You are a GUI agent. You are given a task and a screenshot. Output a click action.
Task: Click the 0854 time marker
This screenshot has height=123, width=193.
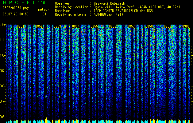click(76, 26)
